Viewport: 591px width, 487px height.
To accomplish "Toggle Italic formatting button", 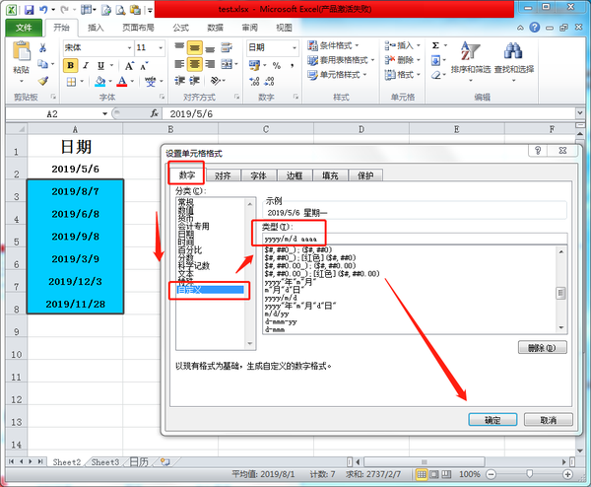I will (86, 66).
